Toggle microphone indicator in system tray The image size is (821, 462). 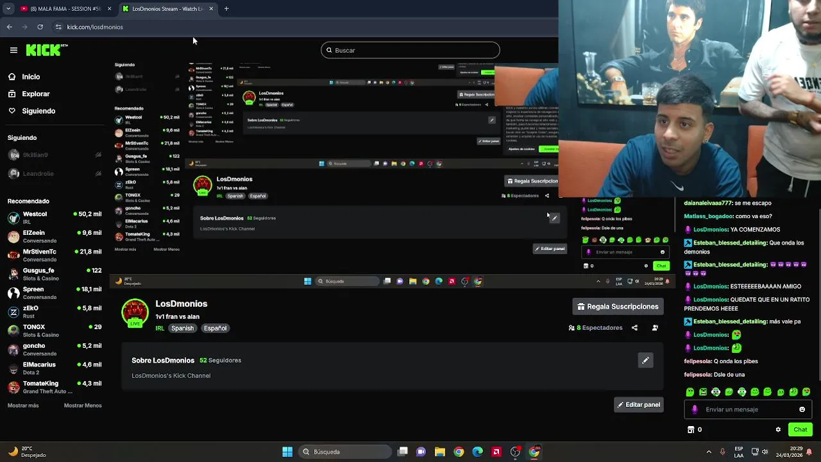pos(723,452)
